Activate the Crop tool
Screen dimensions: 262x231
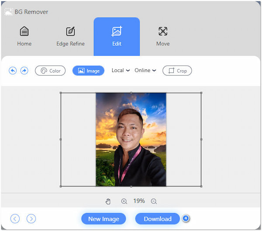click(x=177, y=71)
